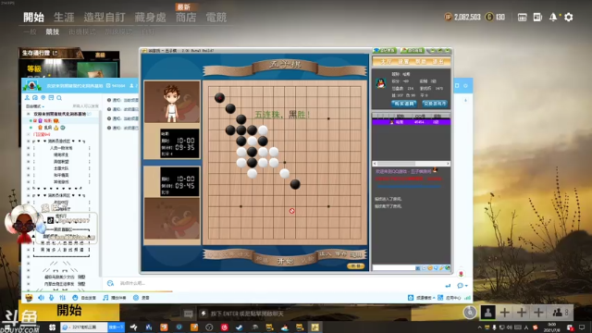This screenshot has width=592, height=333.
Task: Mute the speaker in voice chat bar
Action: (x=41, y=298)
